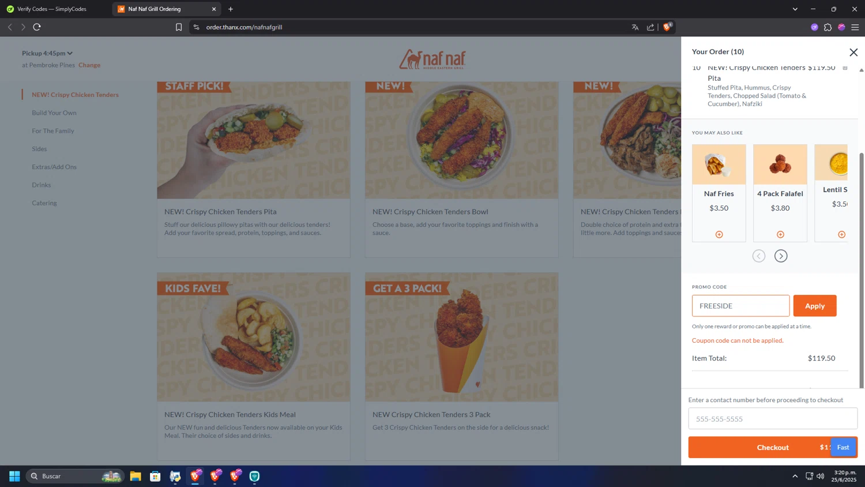Change the pickup location
Screen dimensions: 865x487
click(89, 65)
